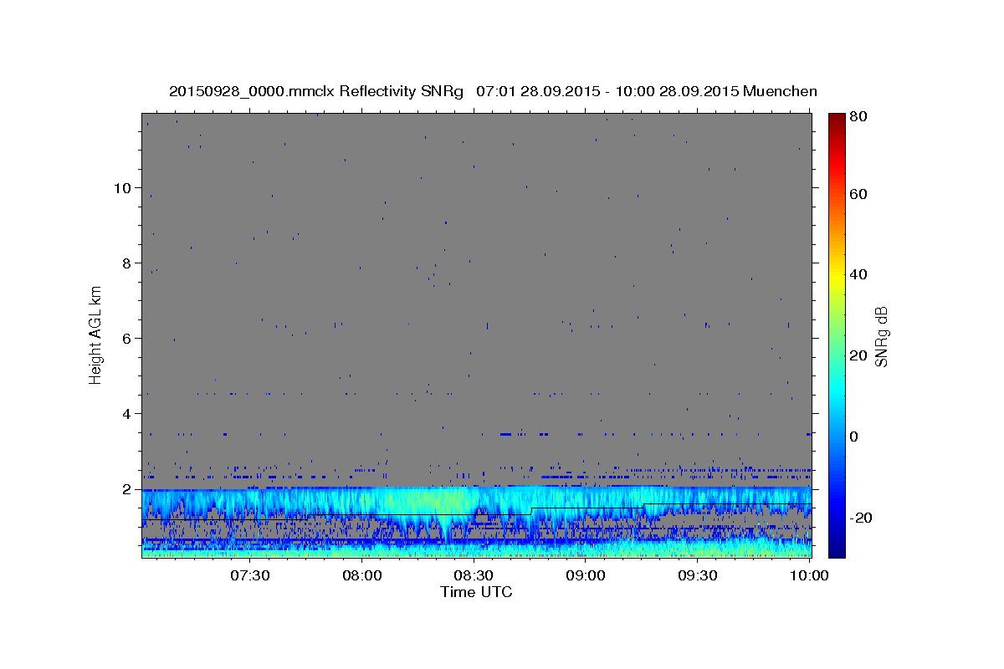The image size is (1004, 669).
Task: Click the 'Height AGL km' axis label
Action: (x=96, y=334)
